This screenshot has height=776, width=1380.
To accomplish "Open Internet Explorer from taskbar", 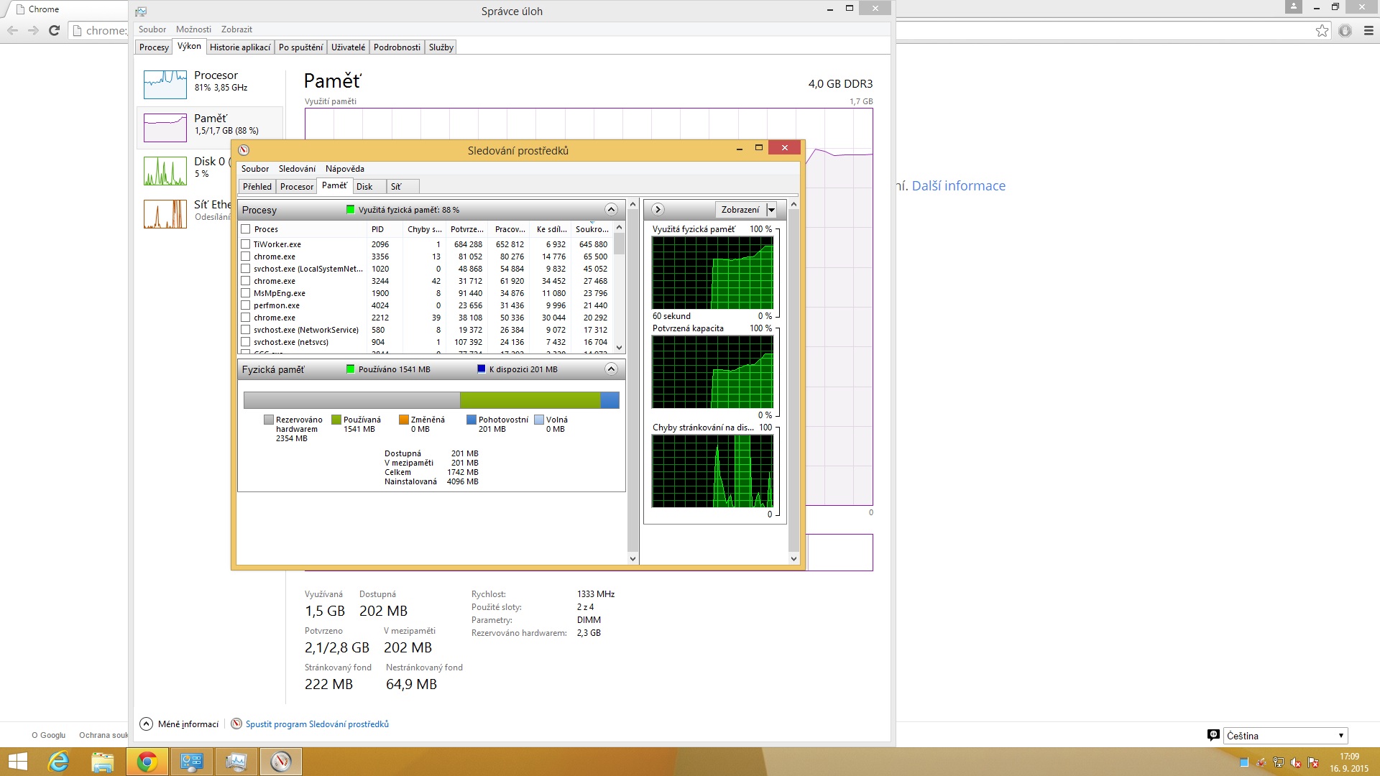I will click(58, 762).
